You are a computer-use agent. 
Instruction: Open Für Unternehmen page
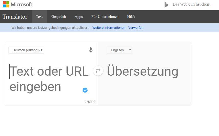[x=105, y=17]
